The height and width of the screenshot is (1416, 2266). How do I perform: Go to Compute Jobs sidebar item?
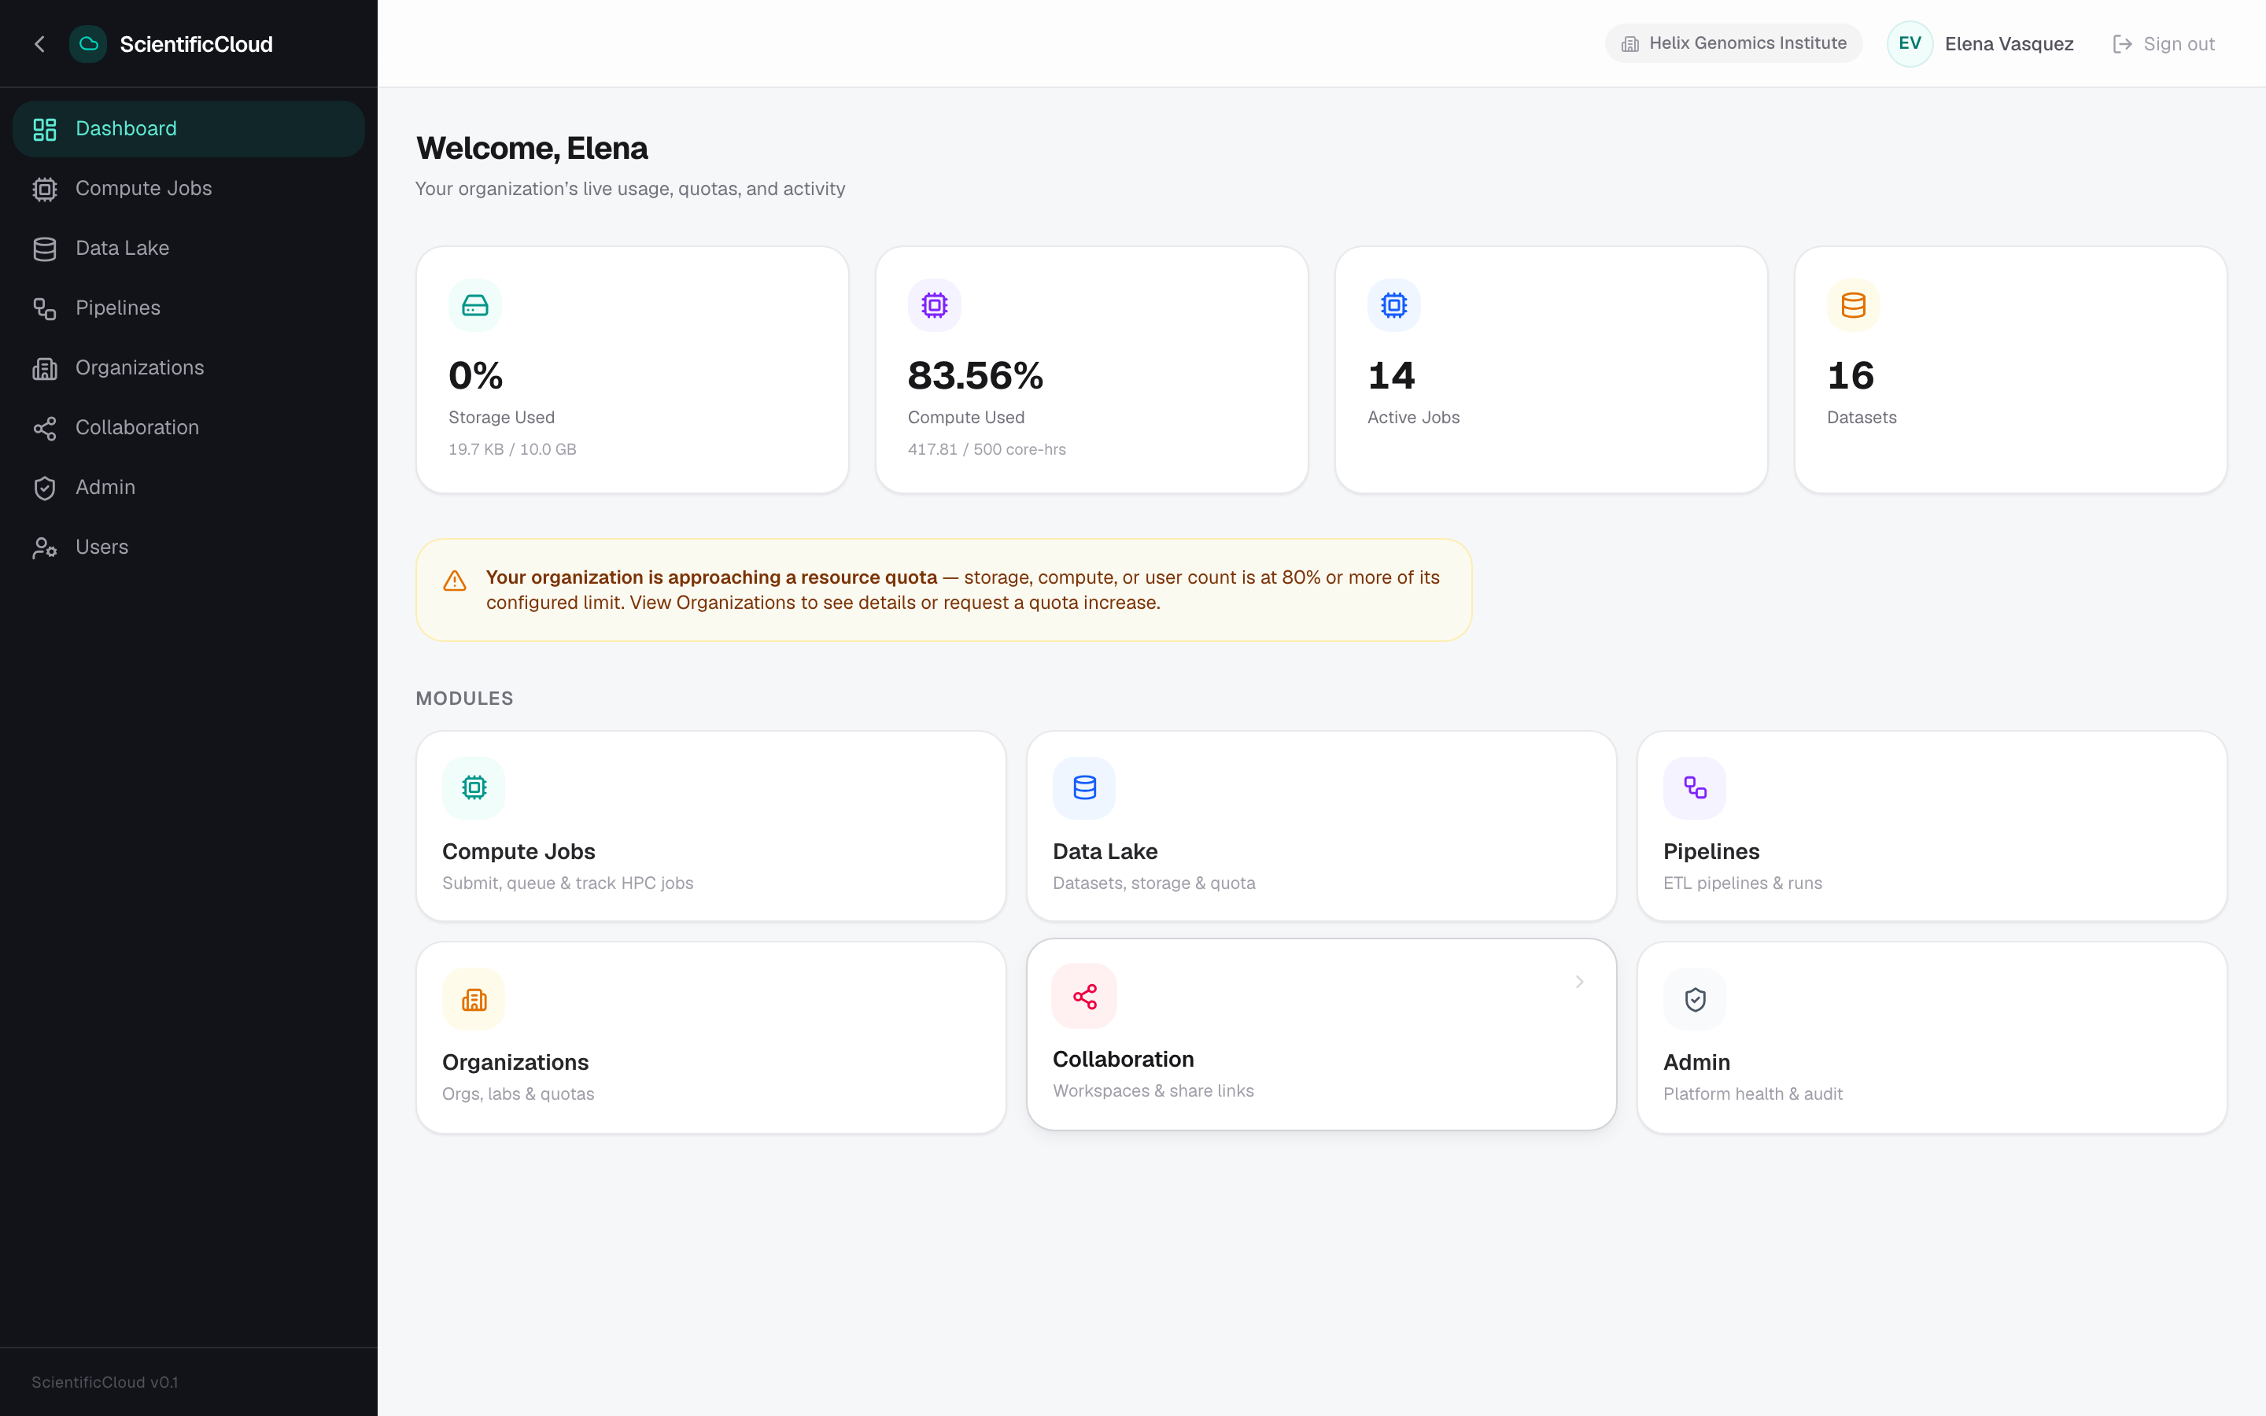click(x=188, y=189)
